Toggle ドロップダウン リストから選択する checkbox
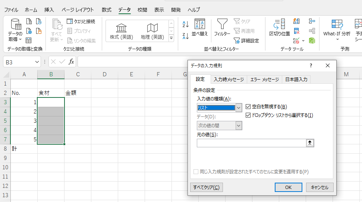Screen dimensions: 362x202 click(x=248, y=115)
